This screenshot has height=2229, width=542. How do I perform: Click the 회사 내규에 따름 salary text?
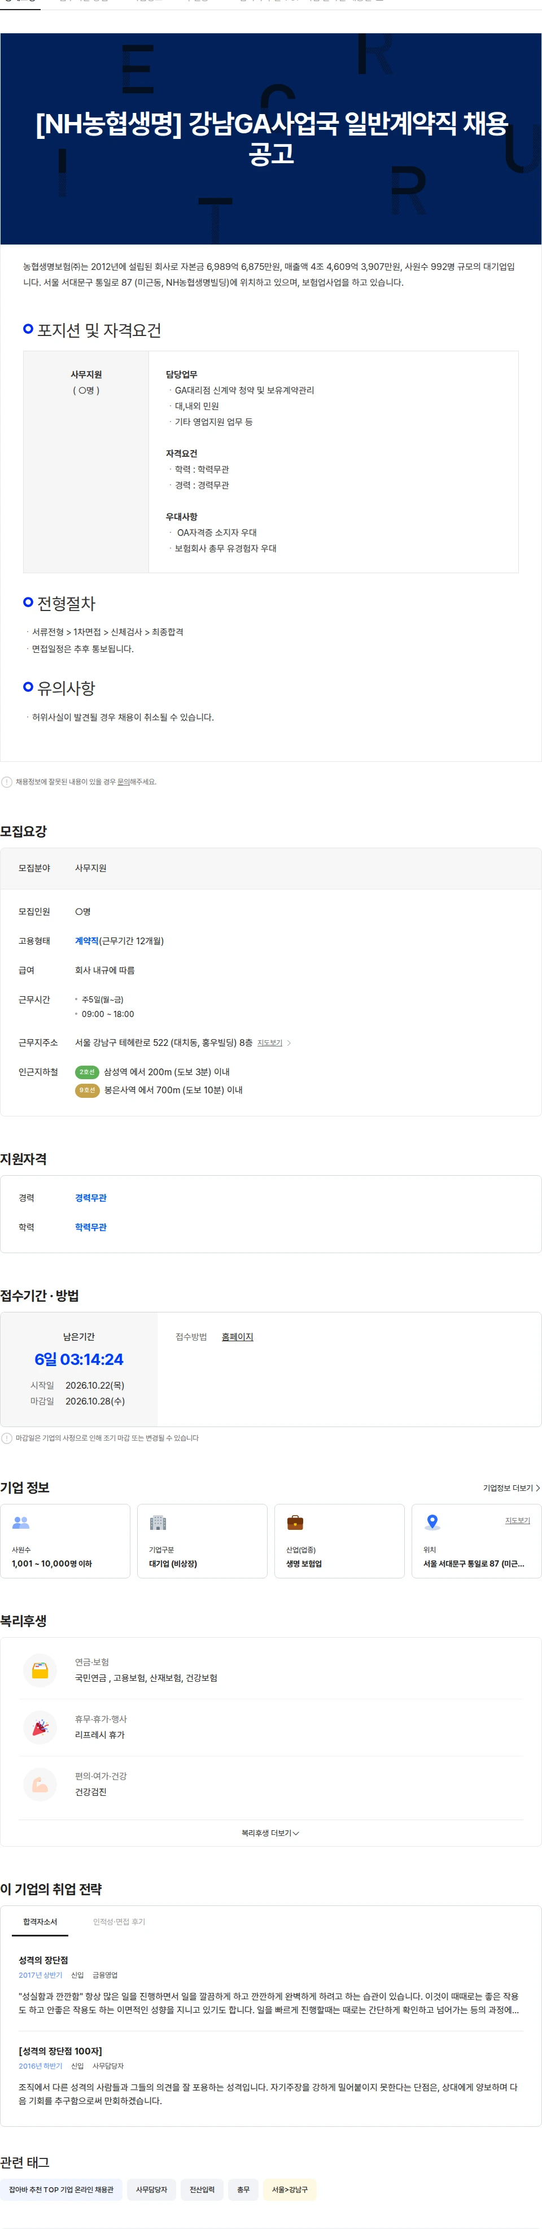(x=104, y=970)
